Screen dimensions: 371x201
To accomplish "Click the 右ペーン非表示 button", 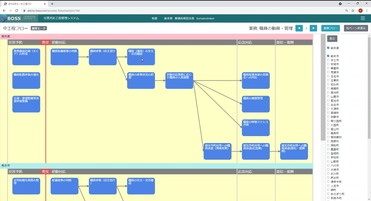I will point(356,28).
